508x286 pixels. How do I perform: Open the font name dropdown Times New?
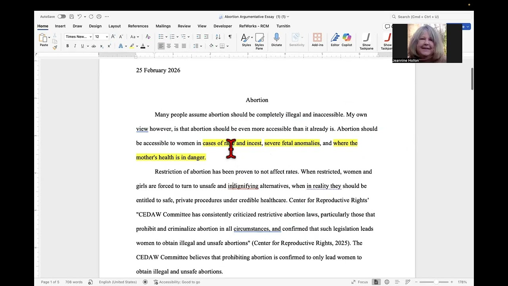tap(90, 37)
